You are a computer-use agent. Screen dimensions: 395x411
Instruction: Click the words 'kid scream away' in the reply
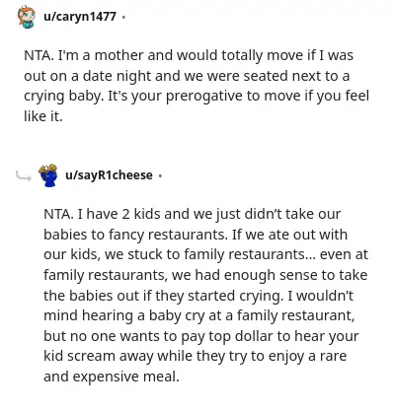(x=99, y=356)
